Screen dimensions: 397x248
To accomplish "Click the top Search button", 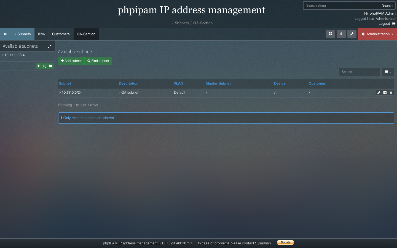I will click(387, 6).
